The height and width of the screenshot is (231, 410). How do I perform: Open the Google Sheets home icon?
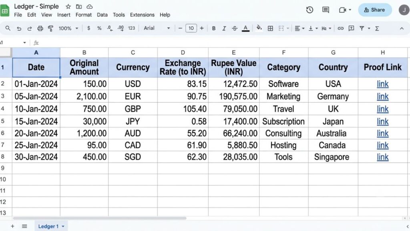[x=5, y=11]
